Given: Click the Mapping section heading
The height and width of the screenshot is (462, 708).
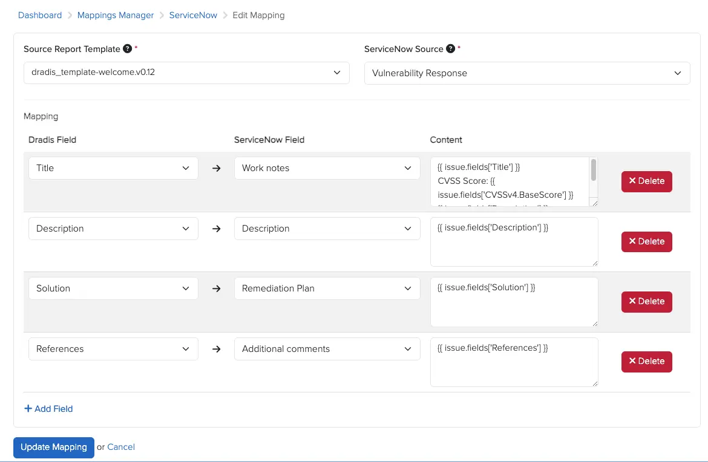Looking at the screenshot, I should tap(41, 116).
